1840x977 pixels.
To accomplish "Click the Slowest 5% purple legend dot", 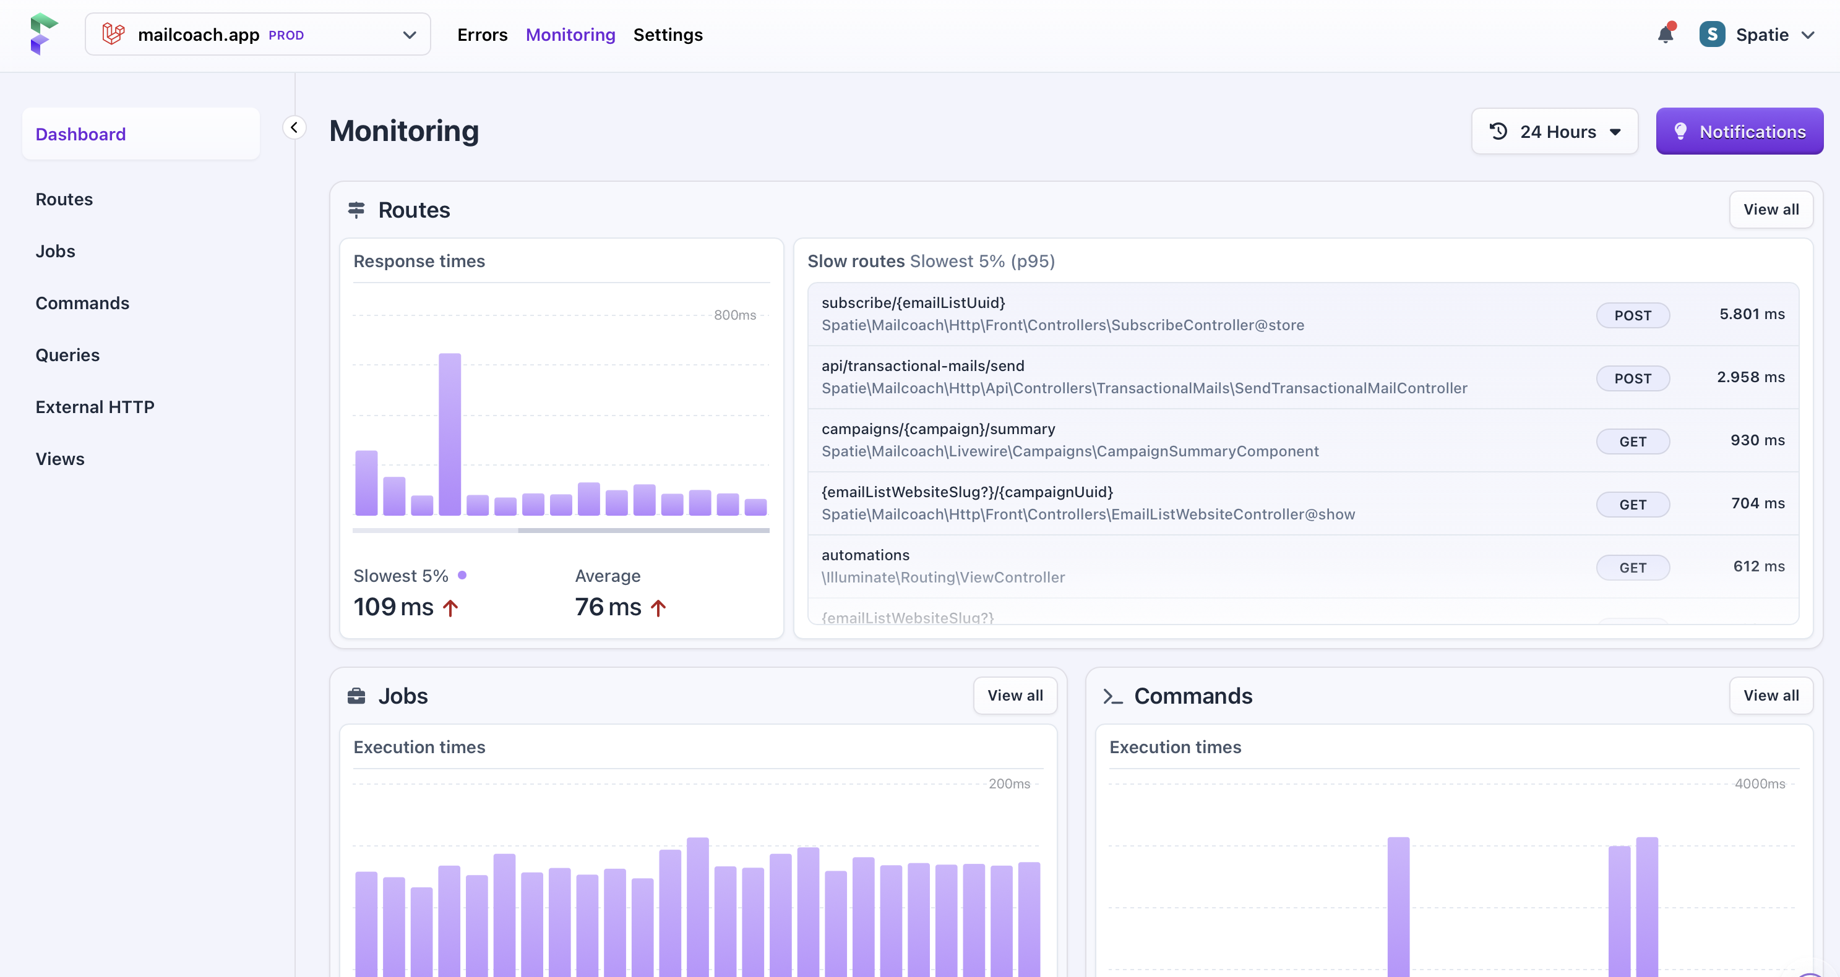I will (x=462, y=575).
